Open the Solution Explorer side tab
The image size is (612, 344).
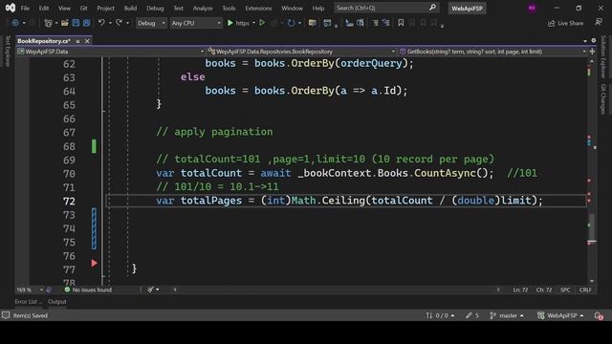pos(603,56)
